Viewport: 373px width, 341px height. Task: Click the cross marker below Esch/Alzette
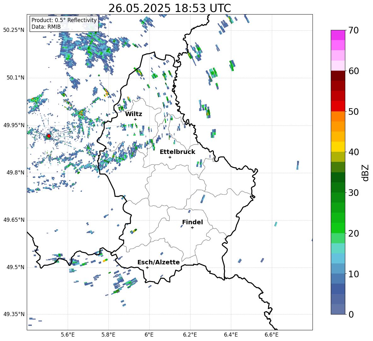click(x=147, y=268)
